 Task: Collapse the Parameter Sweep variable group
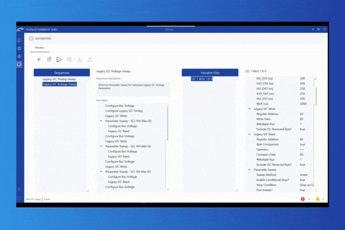pos(249,170)
